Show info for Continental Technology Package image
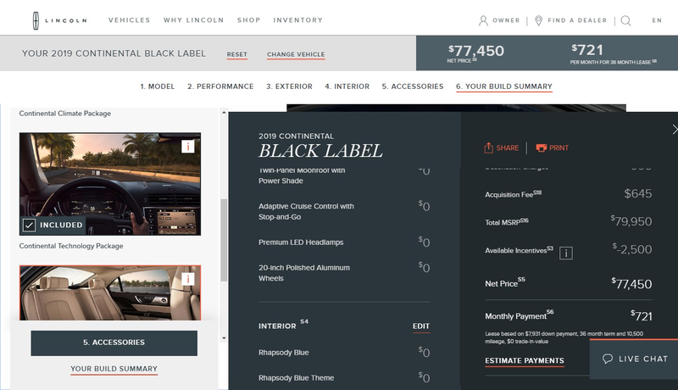The width and height of the screenshot is (678, 390). pos(187,147)
